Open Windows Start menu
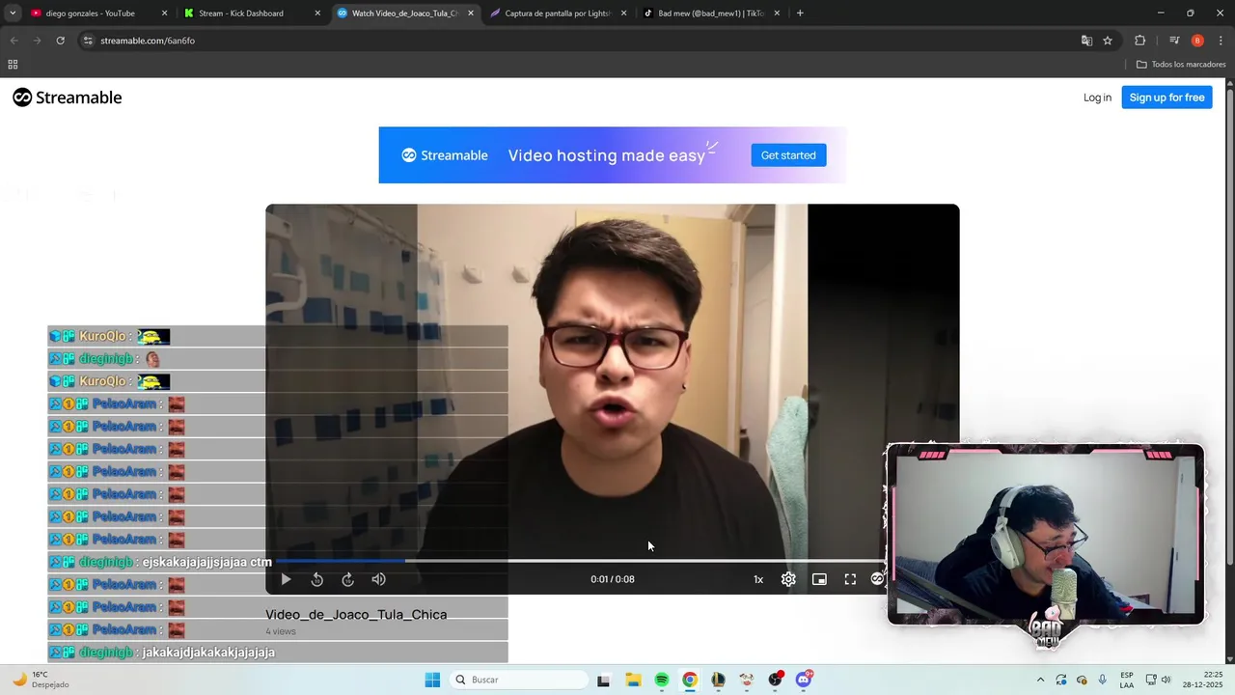1235x695 pixels. [x=432, y=680]
